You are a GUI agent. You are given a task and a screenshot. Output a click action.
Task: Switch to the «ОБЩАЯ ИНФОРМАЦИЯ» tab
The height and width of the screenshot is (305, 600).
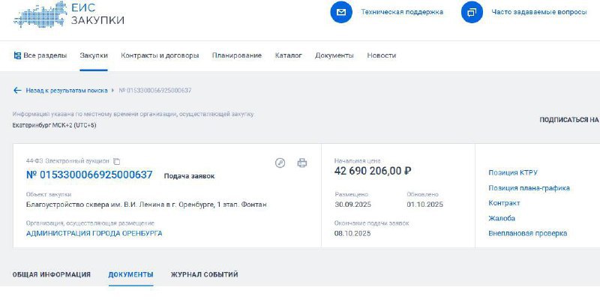tap(52, 275)
